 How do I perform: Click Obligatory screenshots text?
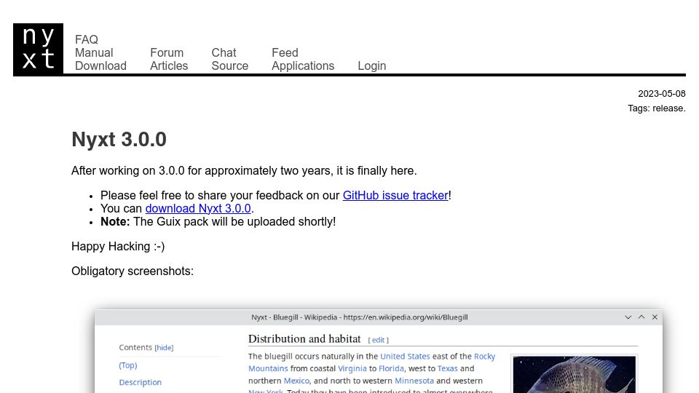tap(133, 271)
